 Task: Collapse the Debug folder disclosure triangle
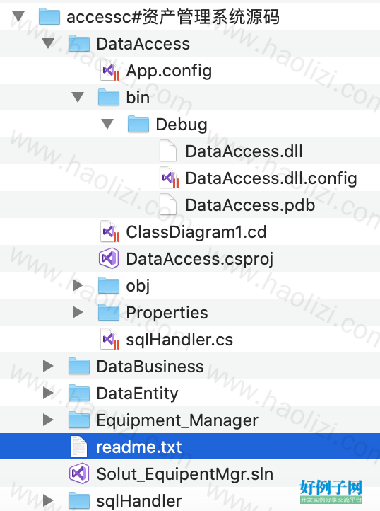click(x=107, y=124)
